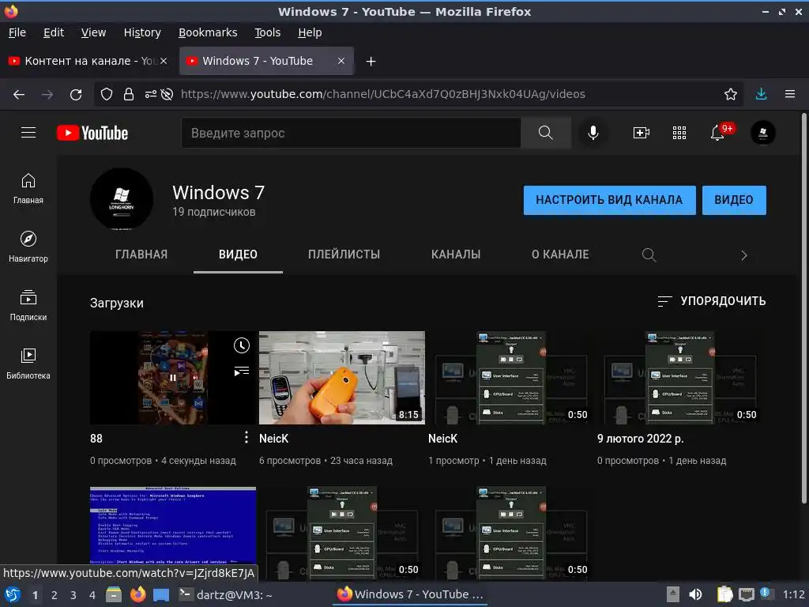The image size is (809, 607).
Task: Go to Главная in sidebar
Action: click(28, 188)
